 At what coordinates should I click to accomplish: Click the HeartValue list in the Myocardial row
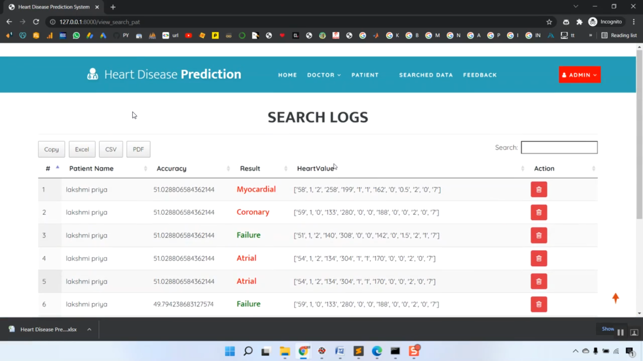[367, 189]
